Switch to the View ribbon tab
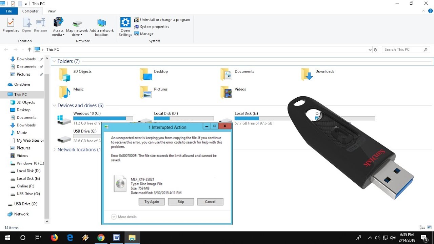Image resolution: width=434 pixels, height=244 pixels. pyautogui.click(x=52, y=11)
